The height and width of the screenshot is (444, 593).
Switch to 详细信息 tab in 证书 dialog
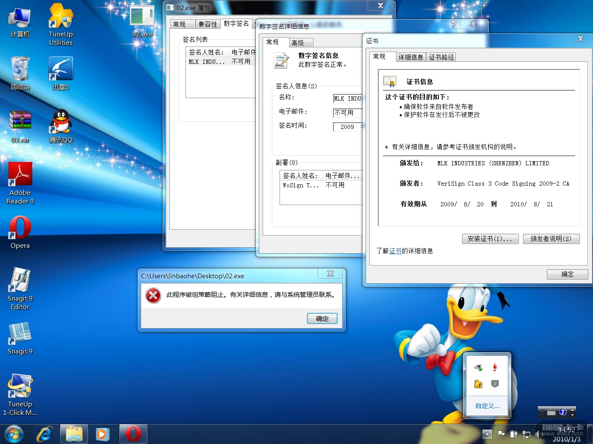(x=411, y=57)
